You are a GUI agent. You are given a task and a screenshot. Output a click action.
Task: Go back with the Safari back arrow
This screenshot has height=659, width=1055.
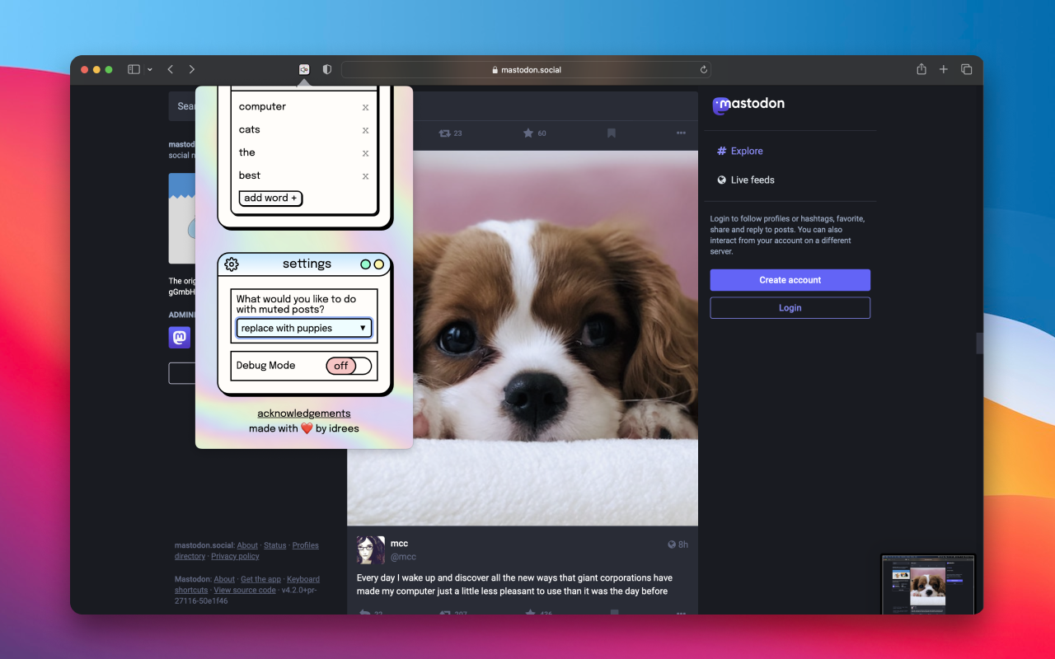coord(171,70)
